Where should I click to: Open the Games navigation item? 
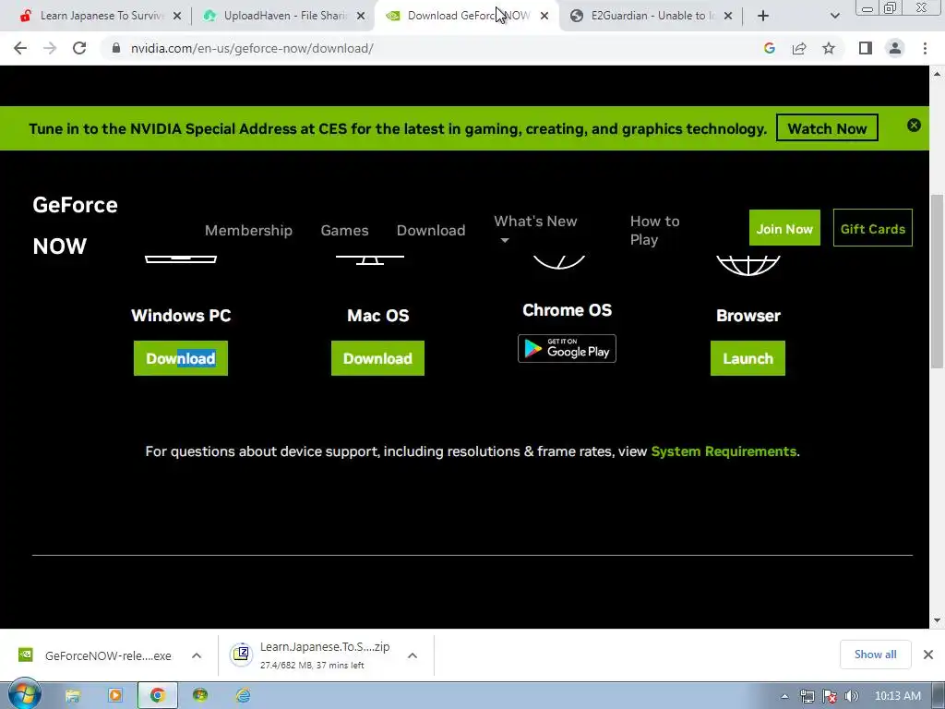tap(344, 230)
